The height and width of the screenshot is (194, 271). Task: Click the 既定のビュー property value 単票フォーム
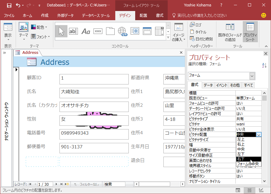click(249, 98)
